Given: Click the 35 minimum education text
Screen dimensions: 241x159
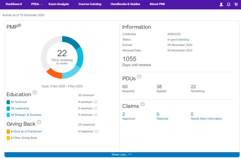Looking at the screenshot, I should (86, 95).
